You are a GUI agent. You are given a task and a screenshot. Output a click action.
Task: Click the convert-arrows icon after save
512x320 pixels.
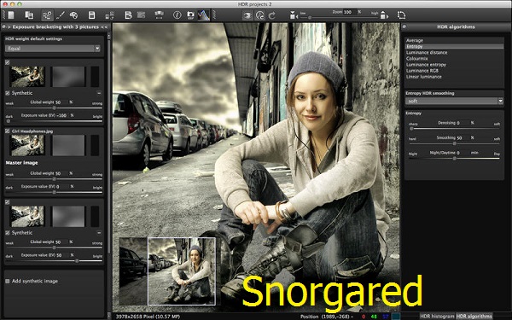pyautogui.click(x=109, y=15)
